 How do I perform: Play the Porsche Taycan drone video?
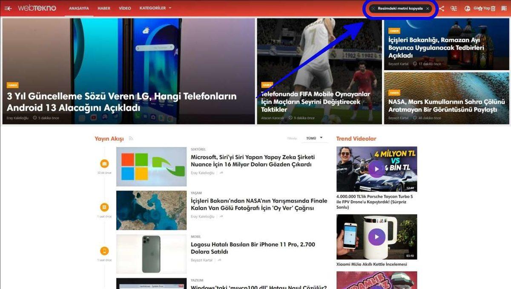pos(376,169)
